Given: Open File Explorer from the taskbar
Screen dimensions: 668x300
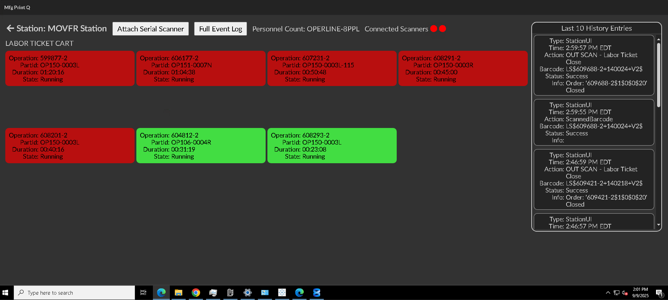Looking at the screenshot, I should [179, 293].
